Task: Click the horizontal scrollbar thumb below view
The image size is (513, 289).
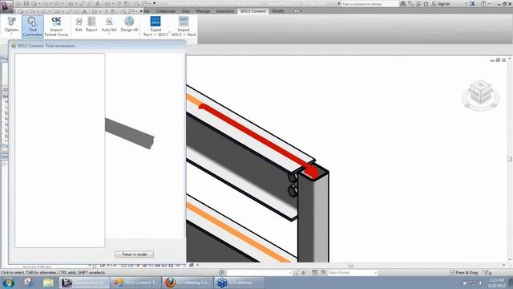Action: [351, 265]
